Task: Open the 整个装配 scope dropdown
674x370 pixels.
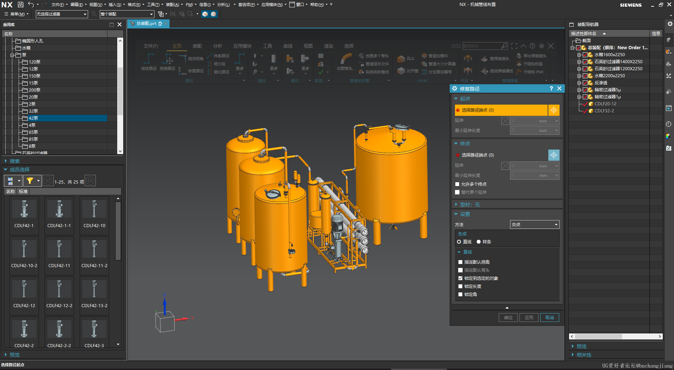Action: [127, 14]
